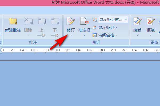Image resolution: width=160 pixels, height=106 pixels.
Task: Click the disabled Delete comment (删除) icon
Action: [x=28, y=21]
